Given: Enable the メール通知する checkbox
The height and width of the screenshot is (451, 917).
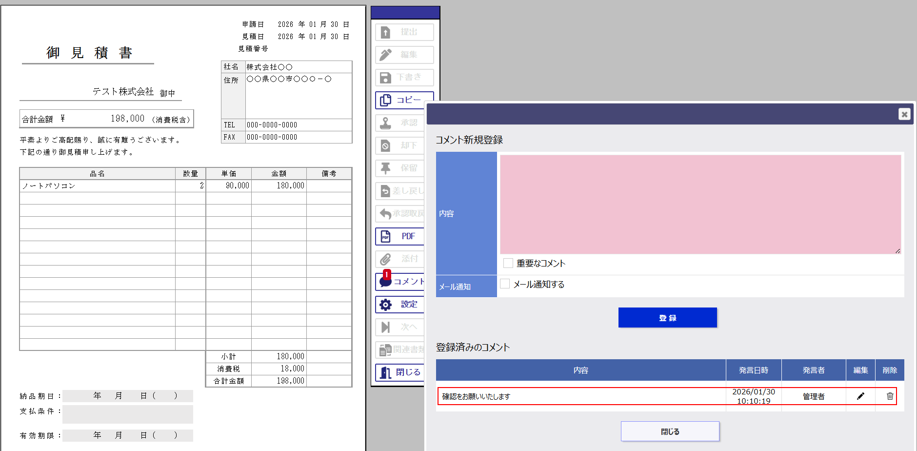Looking at the screenshot, I should click(505, 284).
